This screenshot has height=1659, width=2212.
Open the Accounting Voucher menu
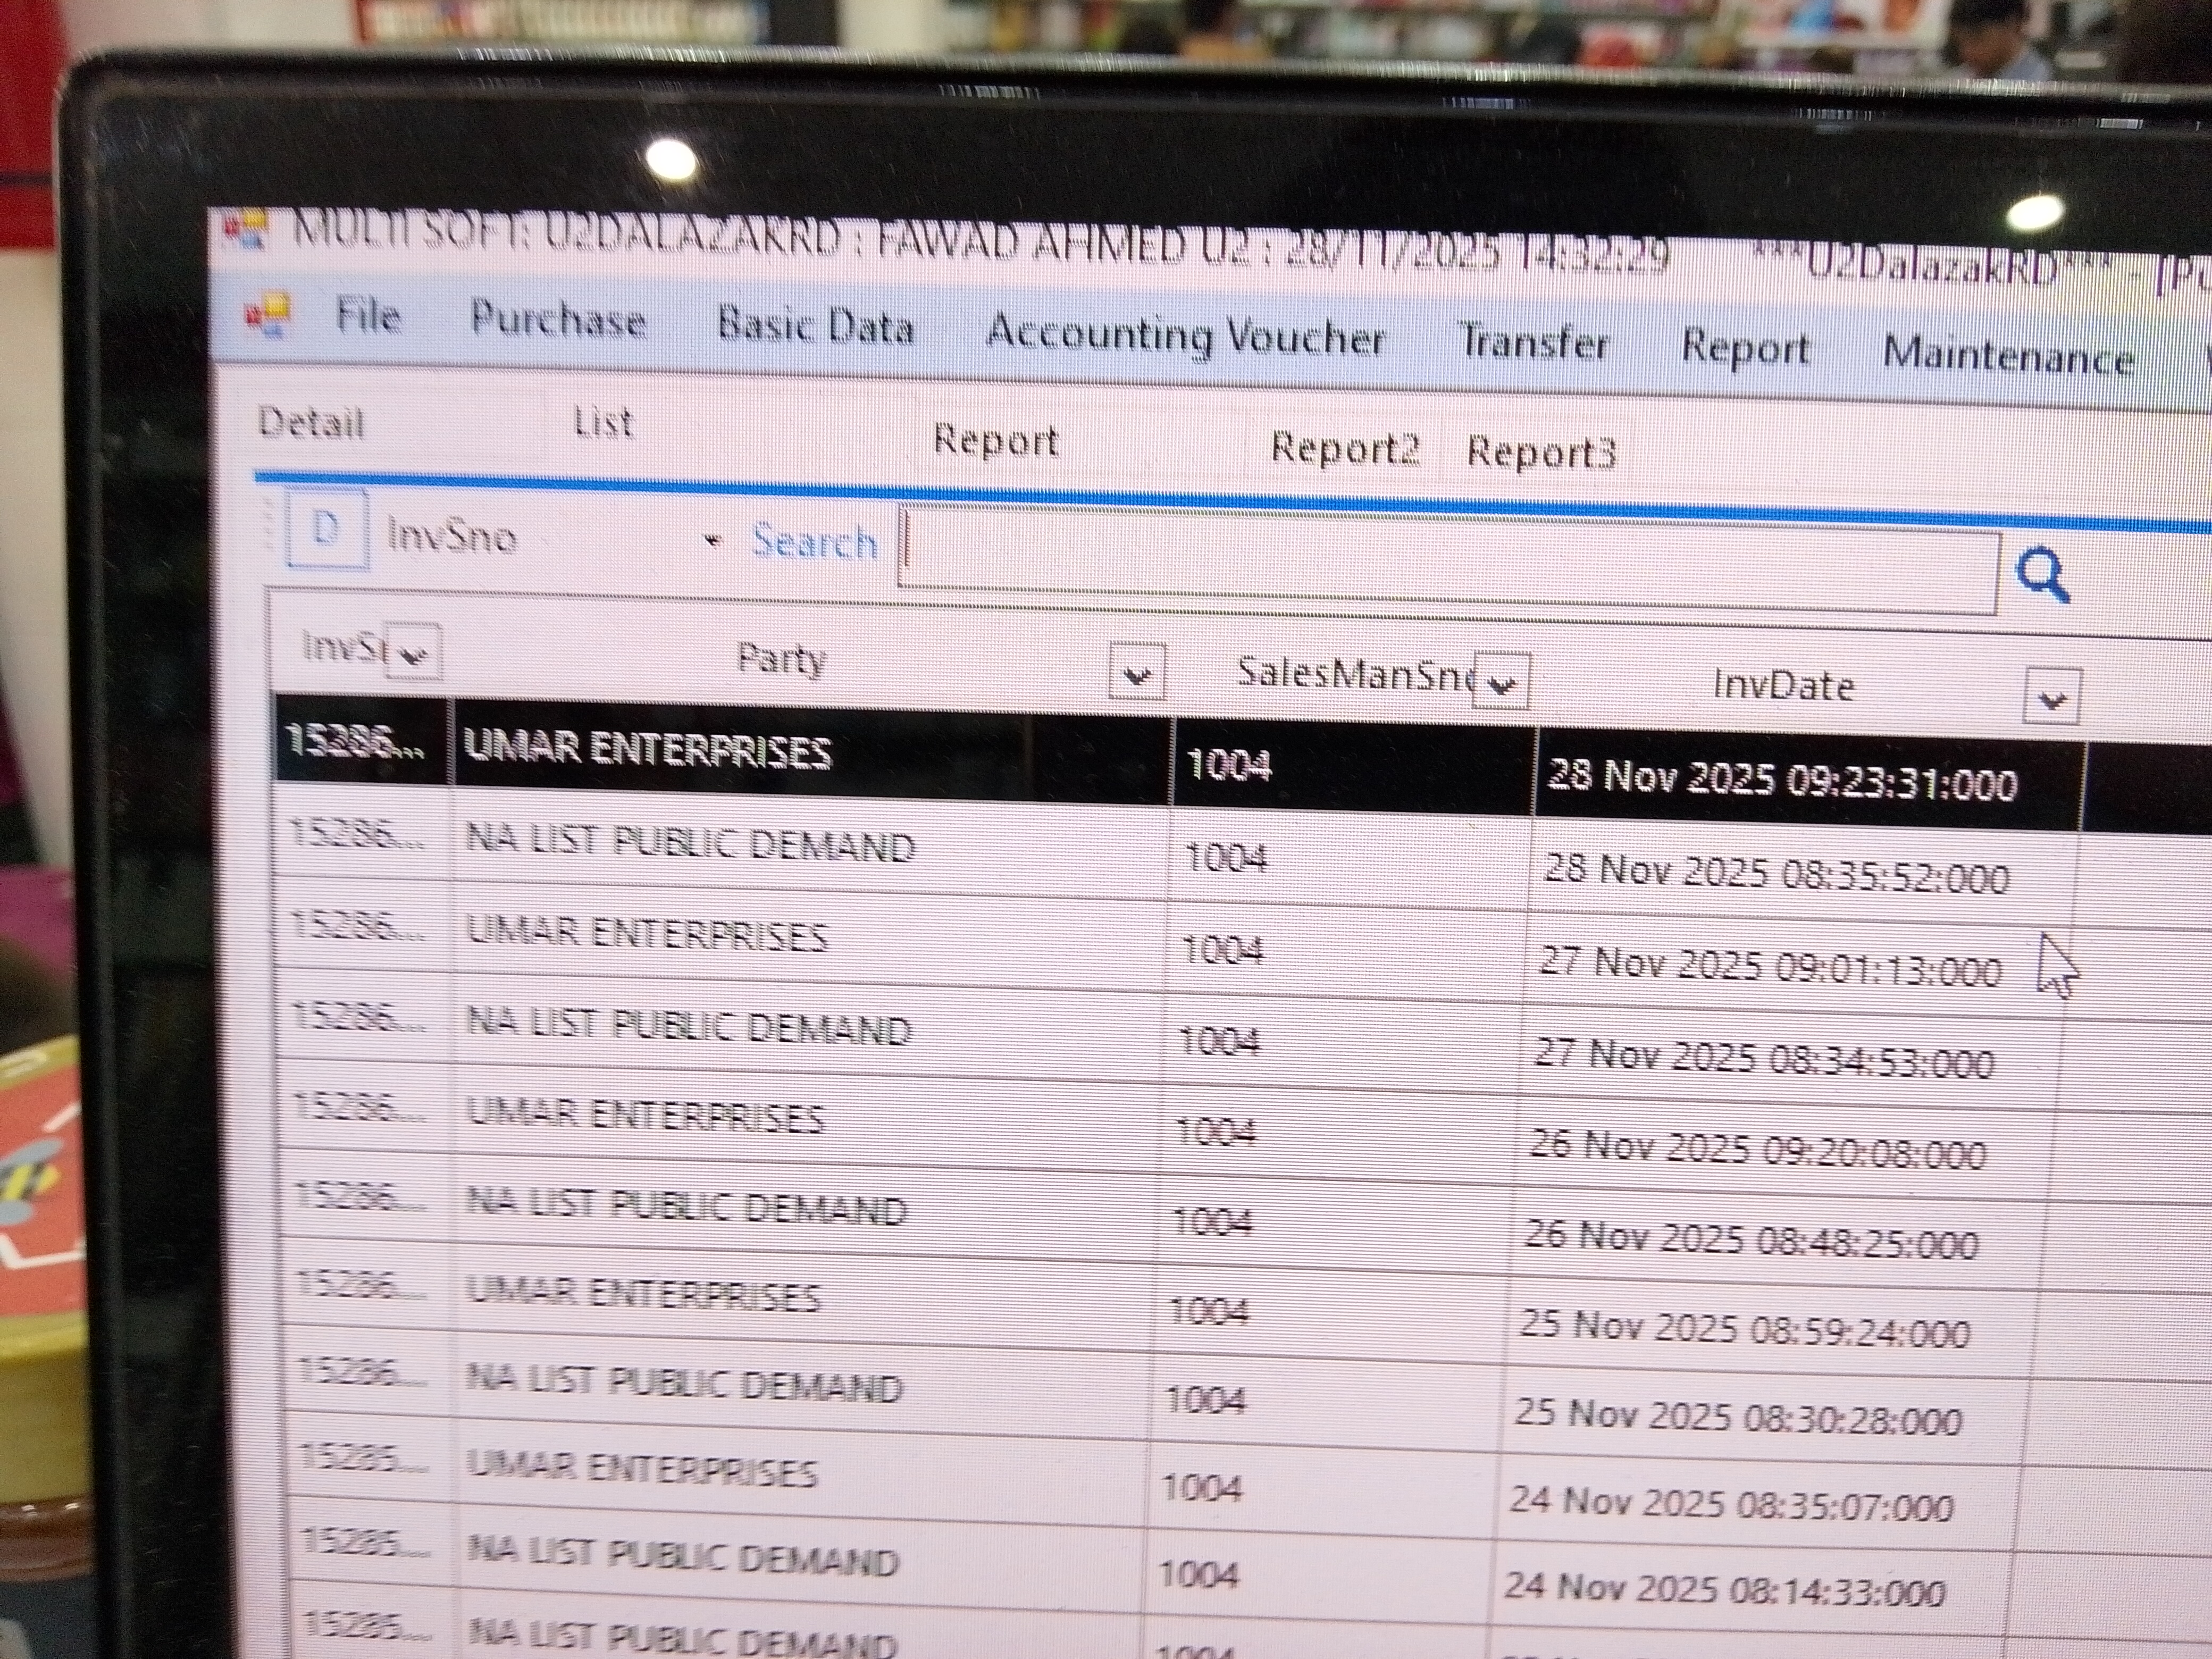coord(1185,335)
